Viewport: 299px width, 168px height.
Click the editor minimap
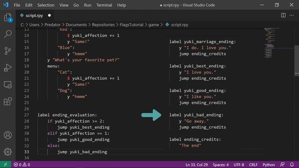272,43
